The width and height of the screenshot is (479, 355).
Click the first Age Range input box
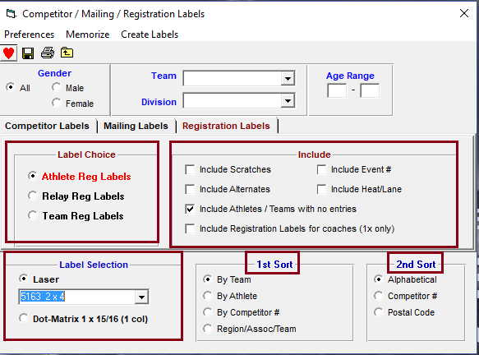click(x=337, y=90)
